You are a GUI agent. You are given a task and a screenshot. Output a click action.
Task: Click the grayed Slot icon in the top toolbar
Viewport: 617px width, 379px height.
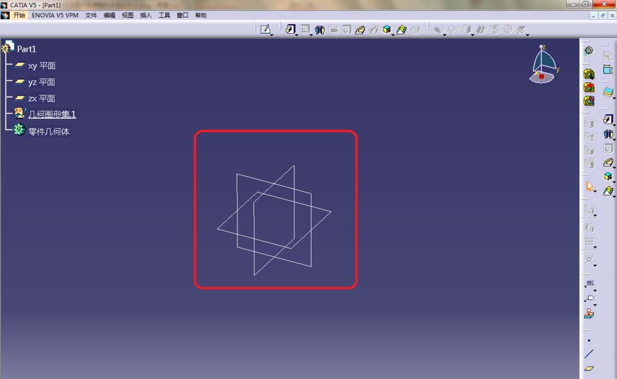373,30
